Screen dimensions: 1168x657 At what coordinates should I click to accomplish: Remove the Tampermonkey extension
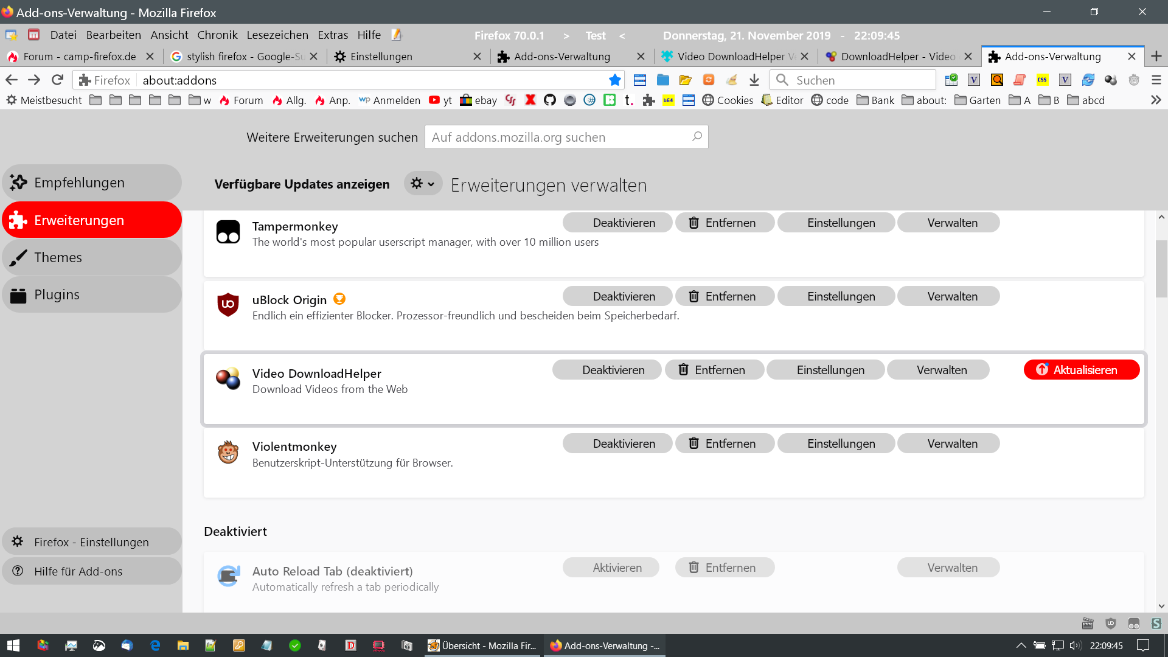(x=724, y=223)
